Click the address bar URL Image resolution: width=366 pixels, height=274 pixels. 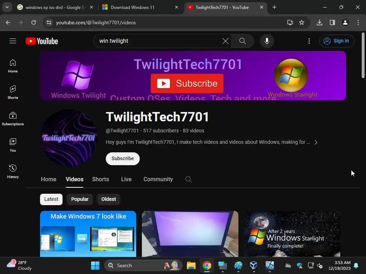pyautogui.click(x=96, y=22)
